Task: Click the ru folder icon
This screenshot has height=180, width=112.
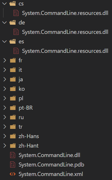Action: tap(13, 117)
